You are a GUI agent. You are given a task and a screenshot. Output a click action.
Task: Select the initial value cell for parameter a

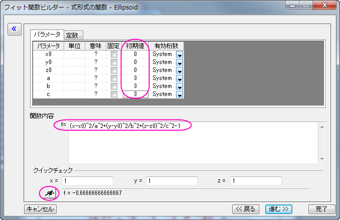135,78
